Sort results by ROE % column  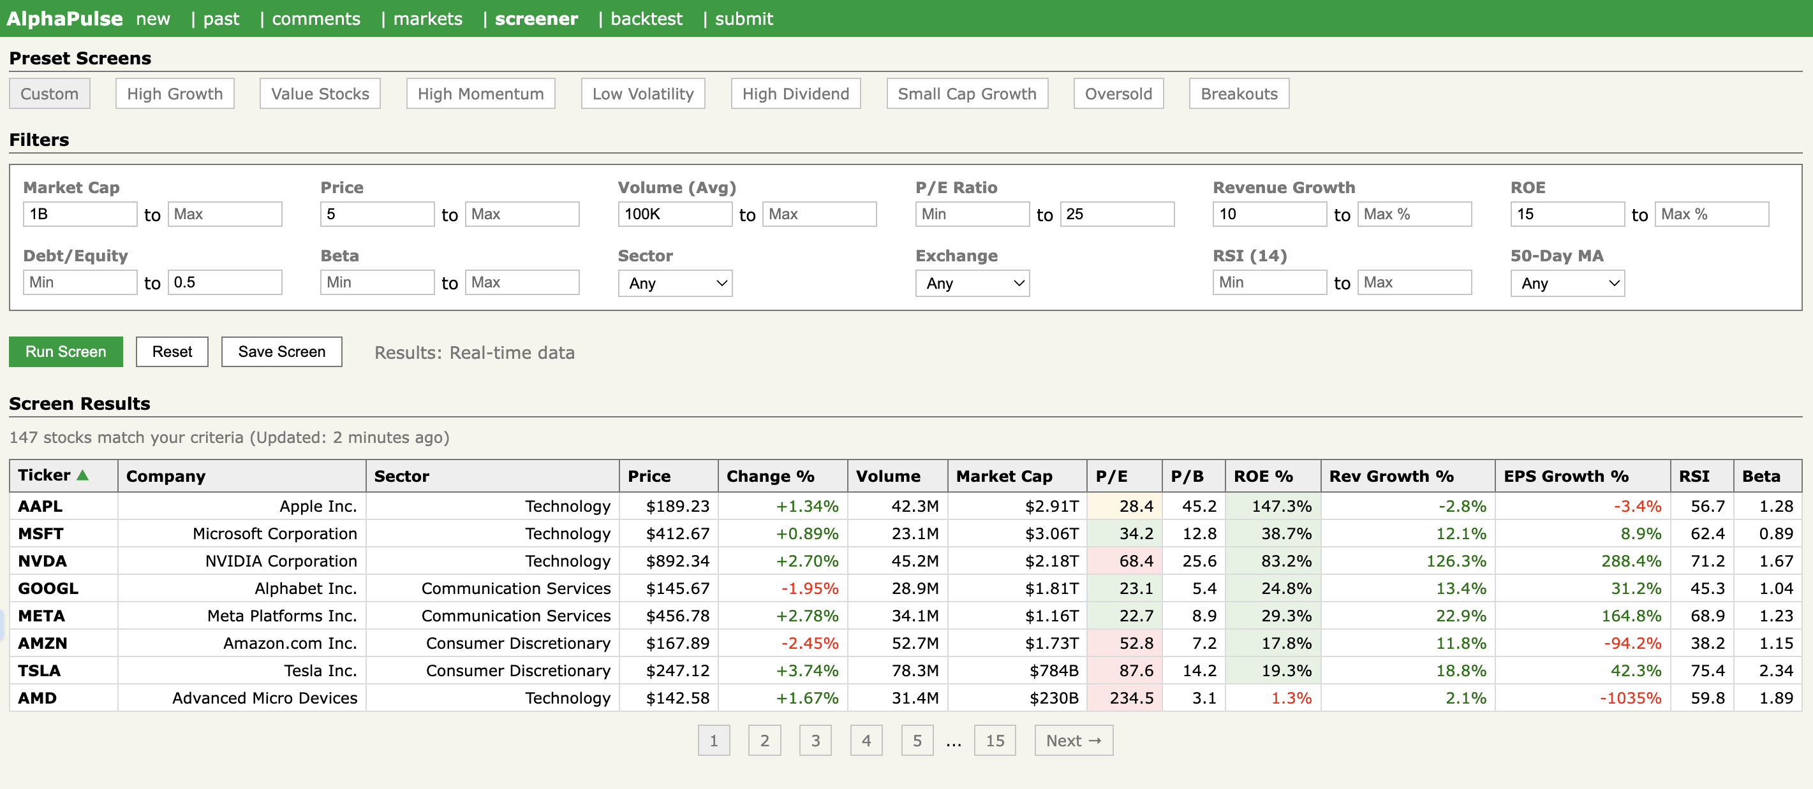click(1273, 476)
